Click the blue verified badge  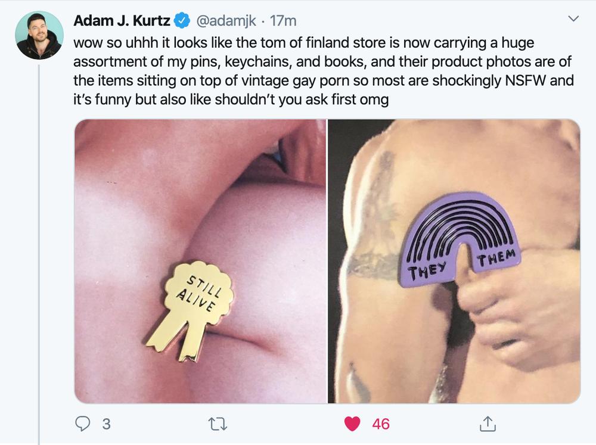(x=182, y=20)
